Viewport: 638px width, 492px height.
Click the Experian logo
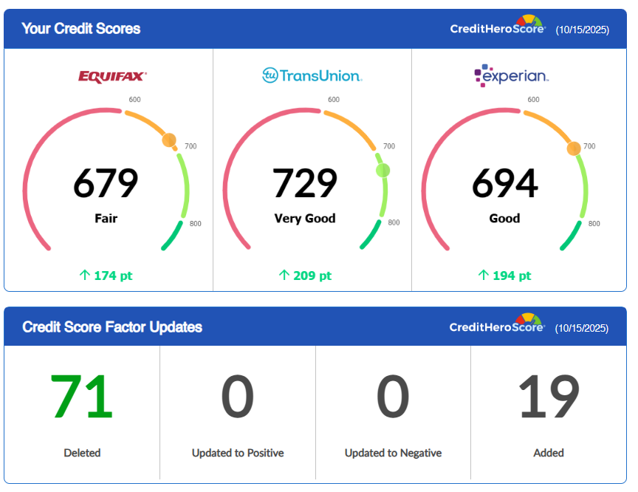(511, 75)
